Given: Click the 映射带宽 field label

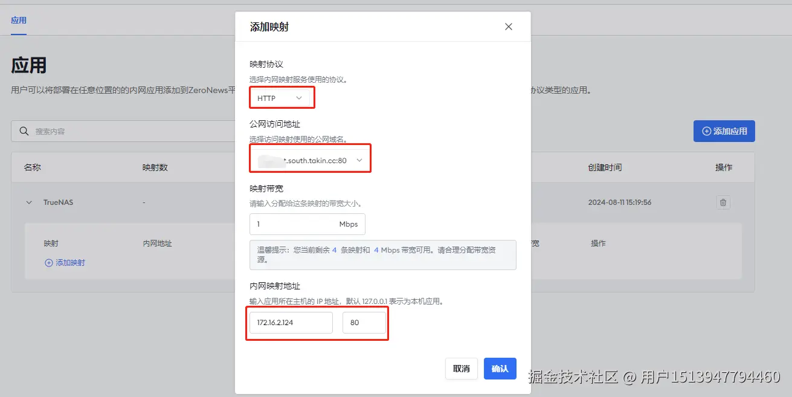Looking at the screenshot, I should tap(266, 189).
